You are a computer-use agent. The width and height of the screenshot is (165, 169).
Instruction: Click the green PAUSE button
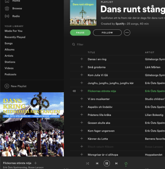tap(80, 33)
